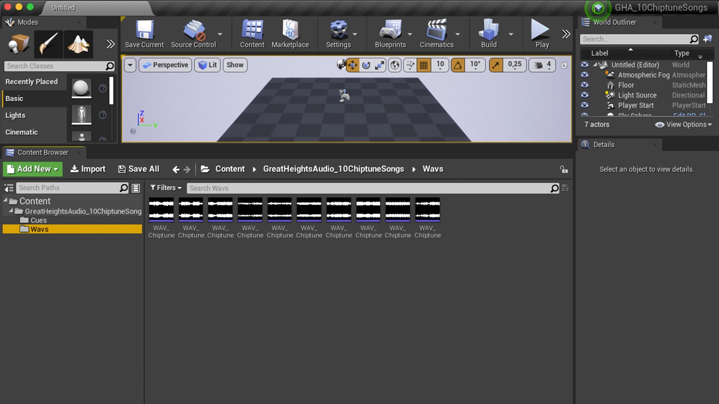Select the Cinematic category
719x404 pixels.
tap(34, 132)
